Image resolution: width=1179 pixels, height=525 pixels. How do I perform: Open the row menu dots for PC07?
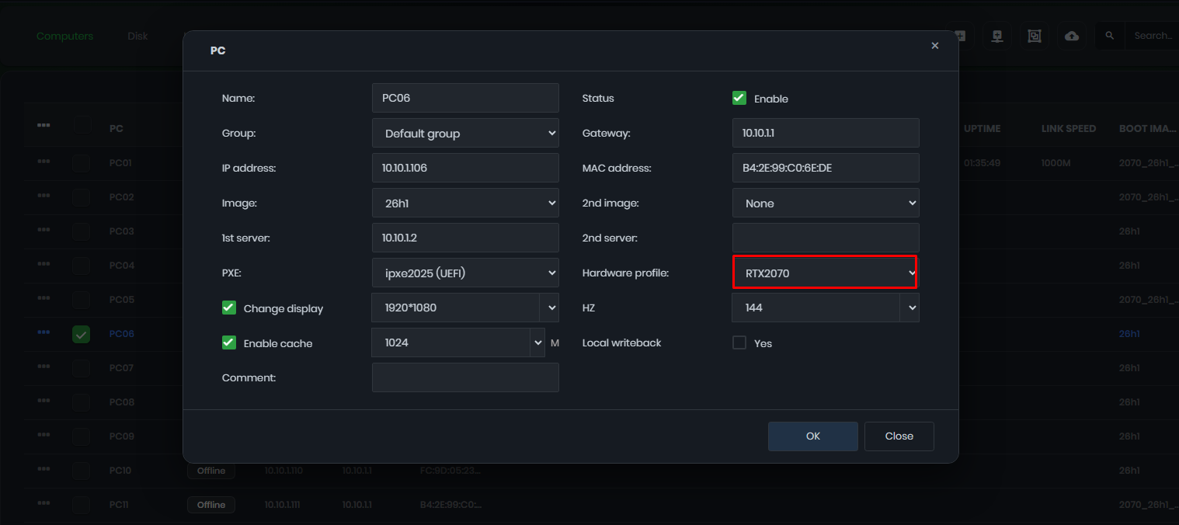click(x=43, y=366)
